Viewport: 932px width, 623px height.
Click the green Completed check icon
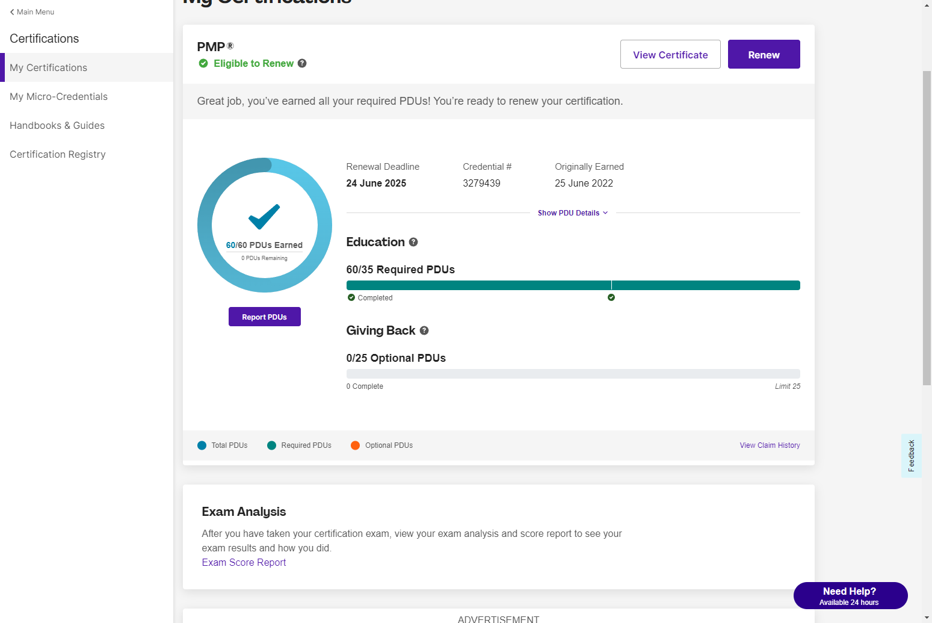(x=351, y=297)
